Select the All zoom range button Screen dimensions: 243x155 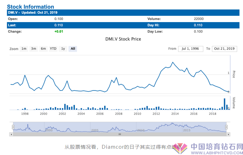pos(73,49)
